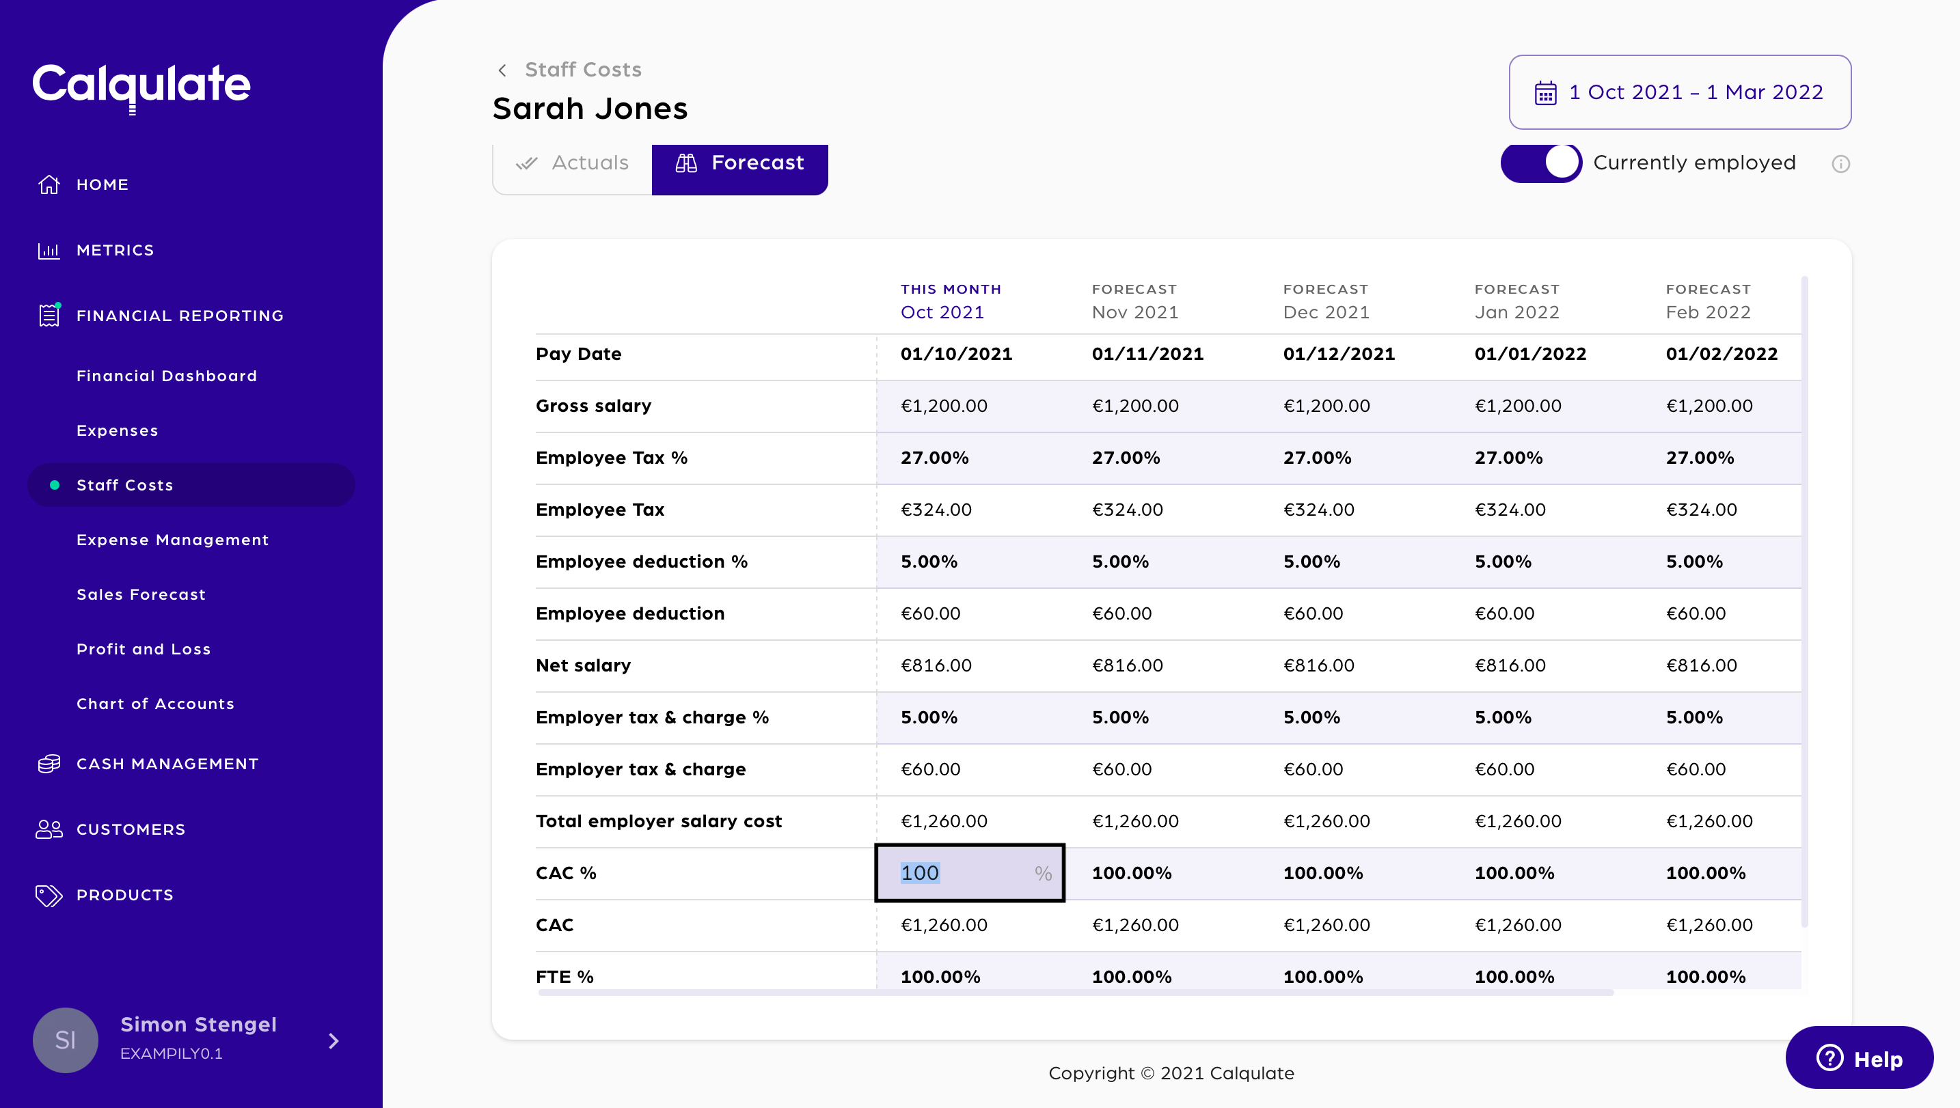Click Gross salary €1,200.00 for Oct 2021
The height and width of the screenshot is (1108, 1960).
[944, 406]
